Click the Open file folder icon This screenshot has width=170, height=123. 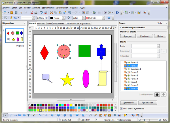12,12
